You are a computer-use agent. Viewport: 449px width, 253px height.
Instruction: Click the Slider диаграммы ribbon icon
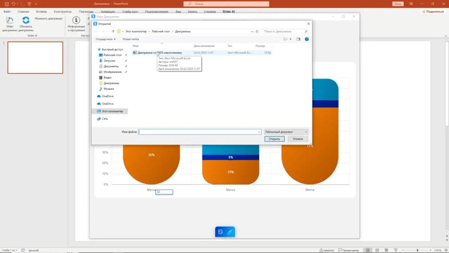(10, 20)
